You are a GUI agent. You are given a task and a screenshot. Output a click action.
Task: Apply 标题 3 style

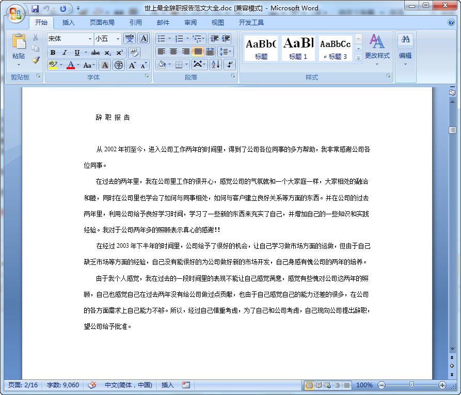(335, 48)
